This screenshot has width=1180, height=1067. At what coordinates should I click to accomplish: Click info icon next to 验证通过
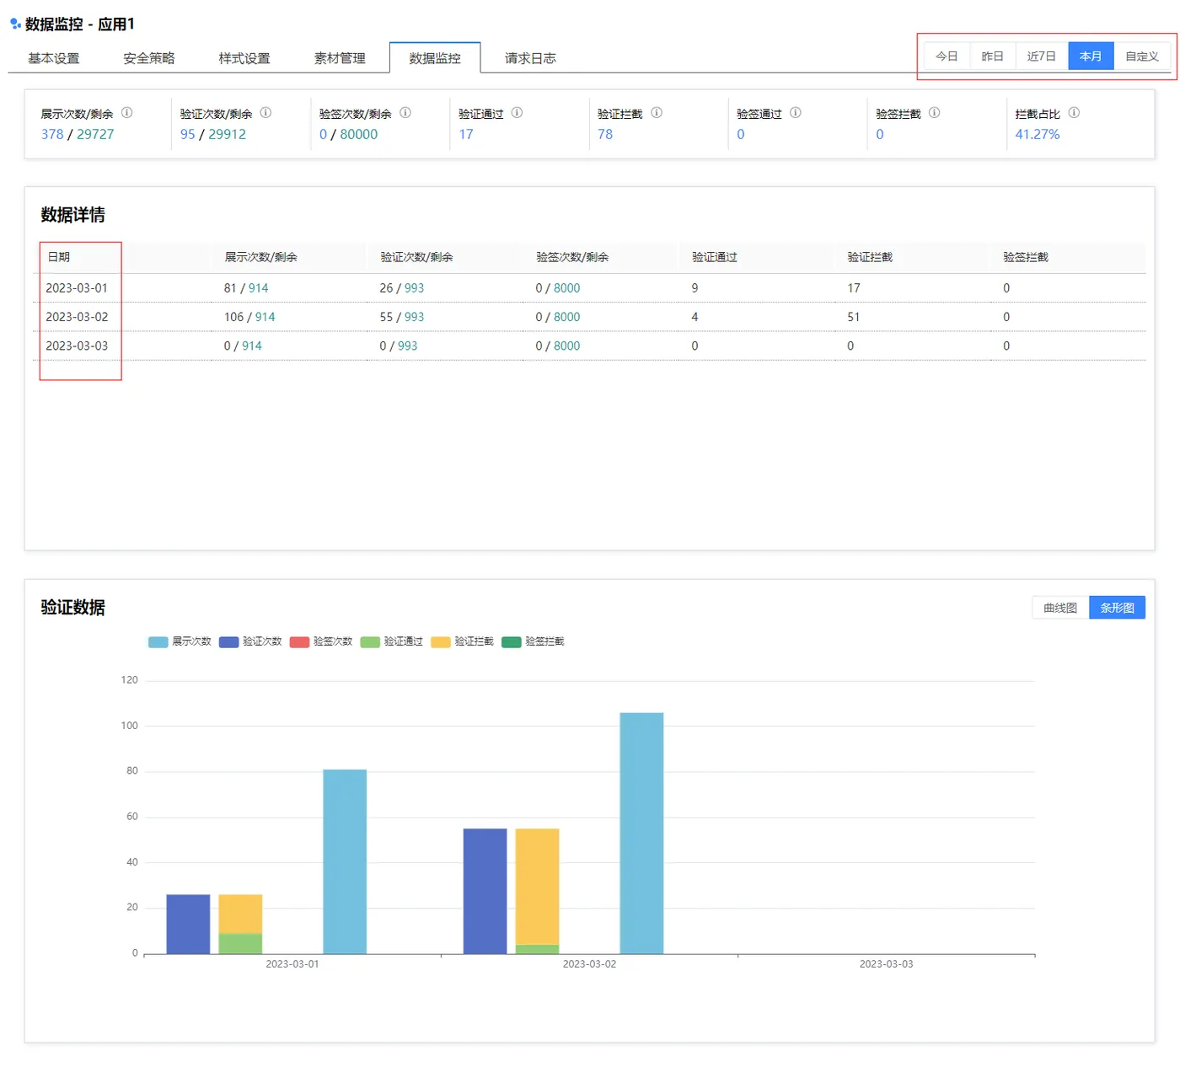click(517, 112)
